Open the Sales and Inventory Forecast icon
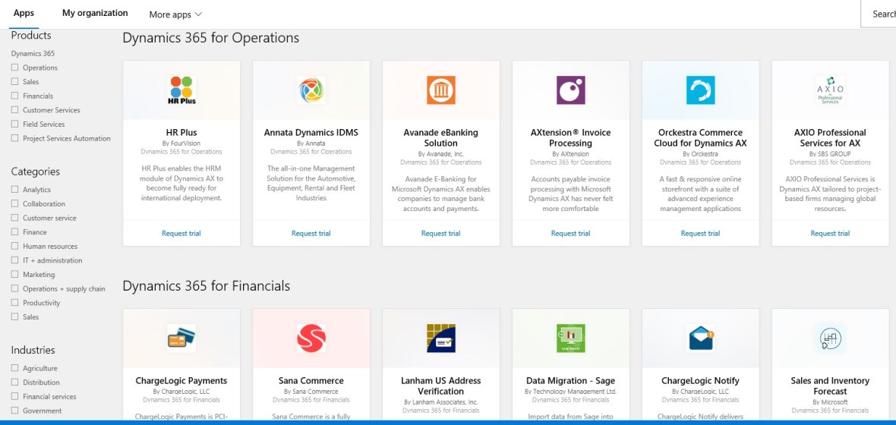This screenshot has height=425, width=896. (x=830, y=338)
